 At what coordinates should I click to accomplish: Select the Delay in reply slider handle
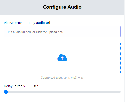6,92
